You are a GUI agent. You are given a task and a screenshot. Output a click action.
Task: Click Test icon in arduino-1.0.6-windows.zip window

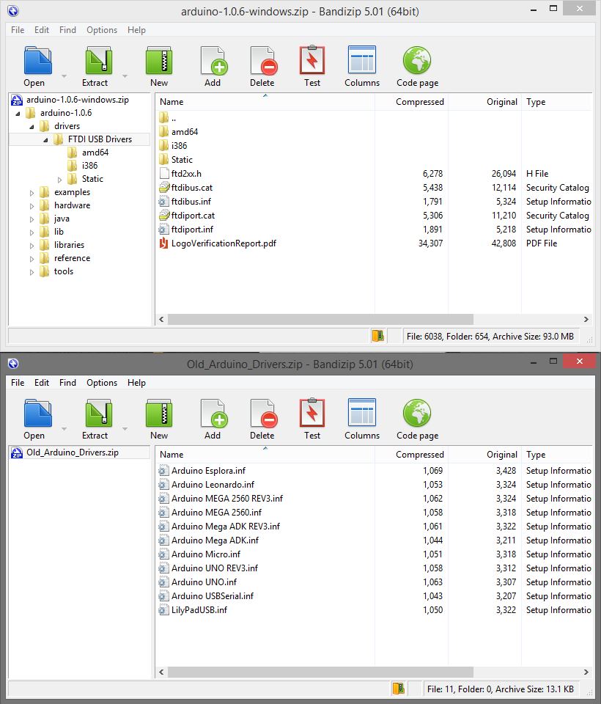[312, 59]
